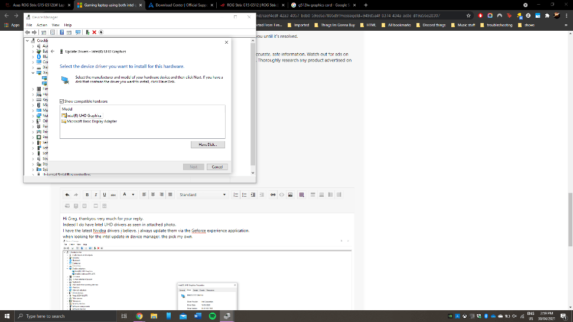This screenshot has width=573, height=322.
Task: Open font color dropdown arrow
Action: point(133,195)
